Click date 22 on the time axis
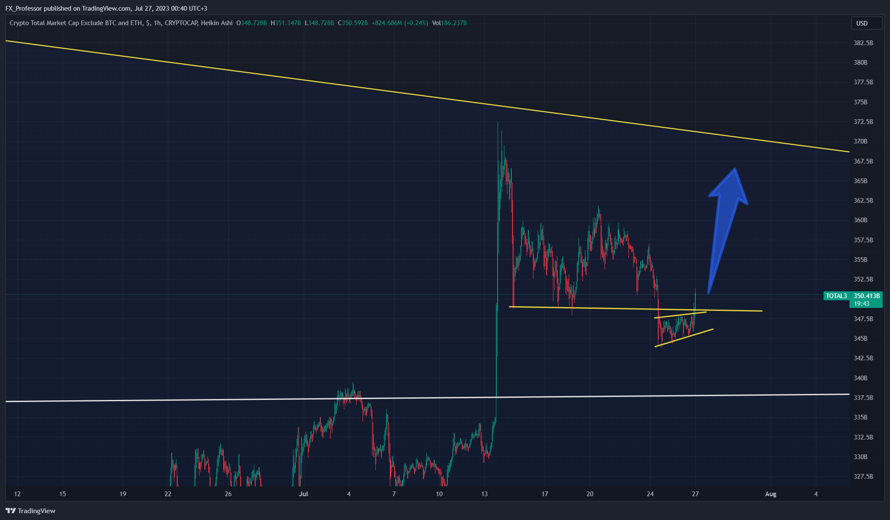Screen dimensions: 890x520 (x=168, y=494)
